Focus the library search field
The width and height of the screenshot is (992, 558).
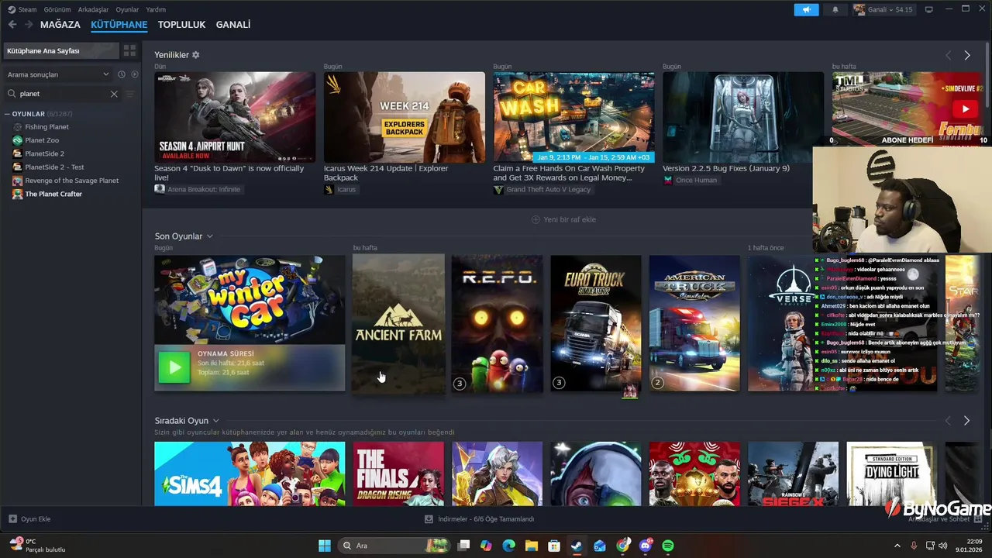(x=62, y=94)
